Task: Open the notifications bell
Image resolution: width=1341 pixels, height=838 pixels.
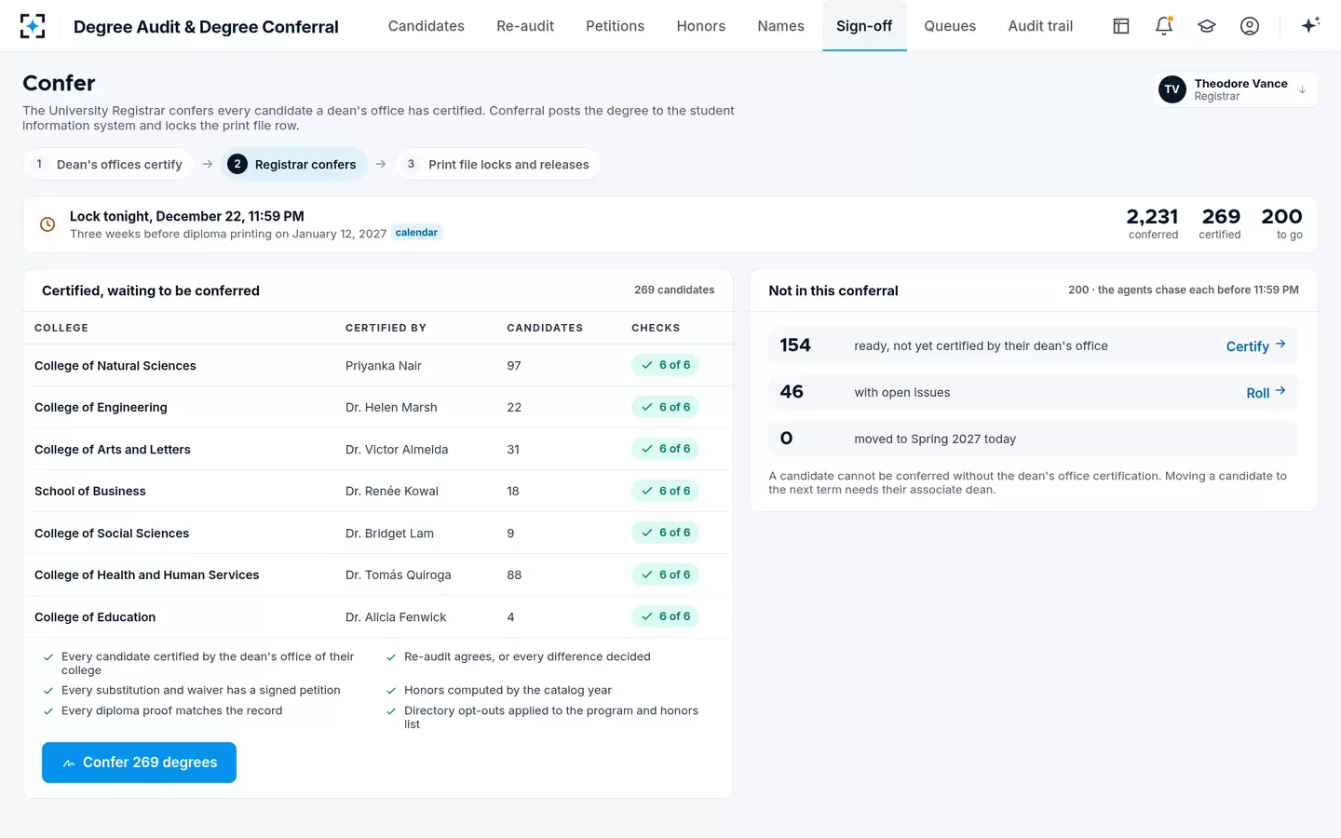Action: tap(1164, 26)
